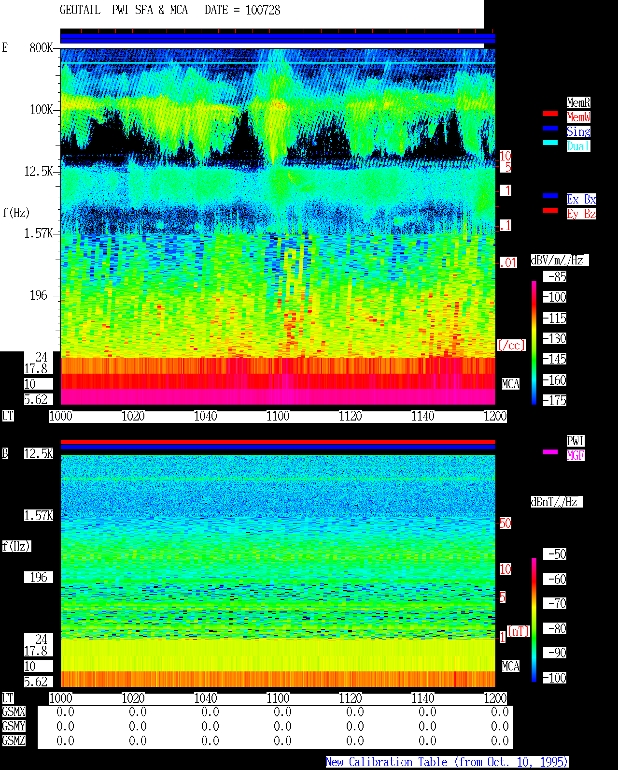Click the magenta MGF legend swatch
The width and height of the screenshot is (618, 770).
(550, 452)
